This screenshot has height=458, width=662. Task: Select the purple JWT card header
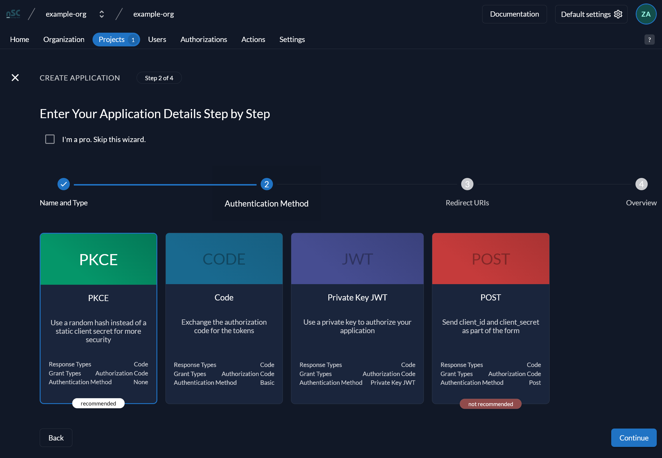357,258
